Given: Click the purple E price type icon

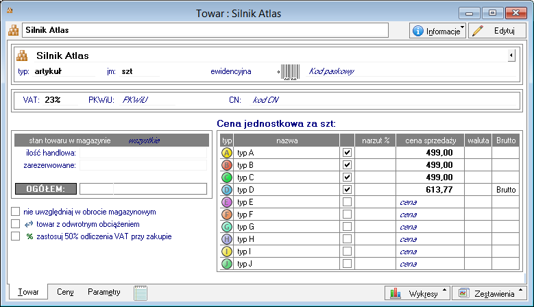Looking at the screenshot, I should click(226, 202).
